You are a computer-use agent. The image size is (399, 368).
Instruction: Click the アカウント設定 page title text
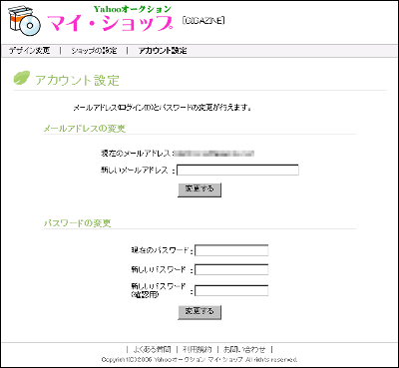(77, 80)
